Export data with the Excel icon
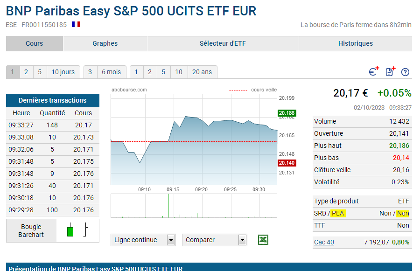420x271 pixels. (x=263, y=240)
